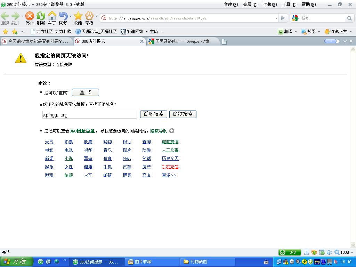Screen dimensions: 356x267
Task: Click the blue tab bar slider control
Action: [332, 41]
